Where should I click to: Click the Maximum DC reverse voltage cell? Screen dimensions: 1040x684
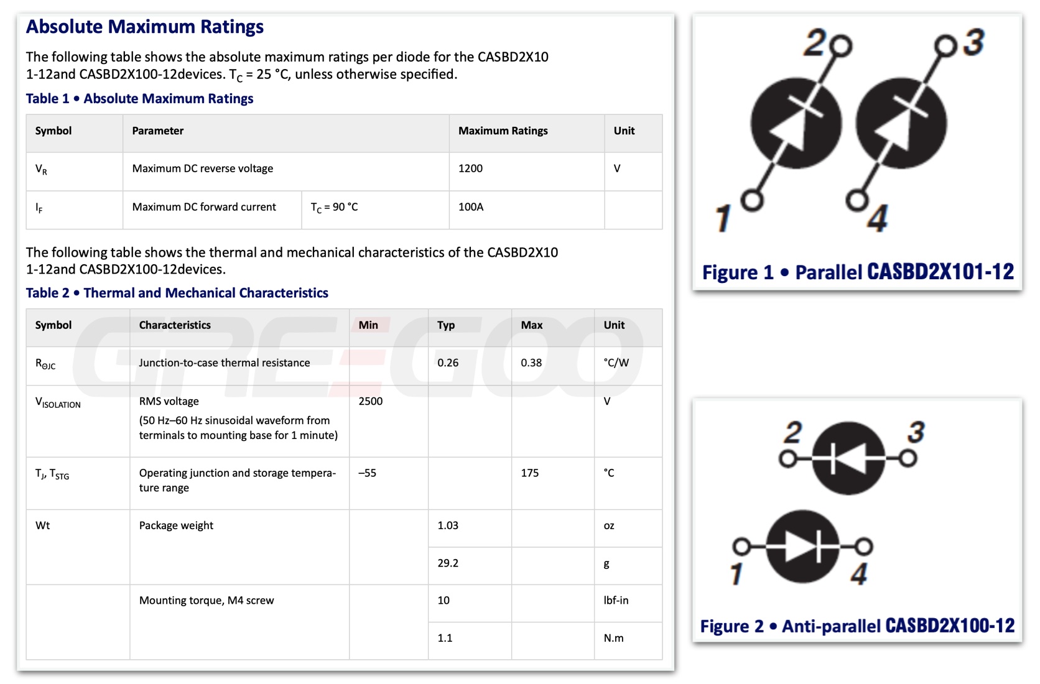[x=286, y=172]
